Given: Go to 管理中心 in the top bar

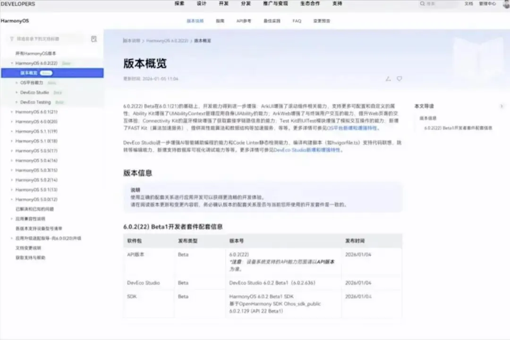Looking at the screenshot, I should [x=487, y=4].
